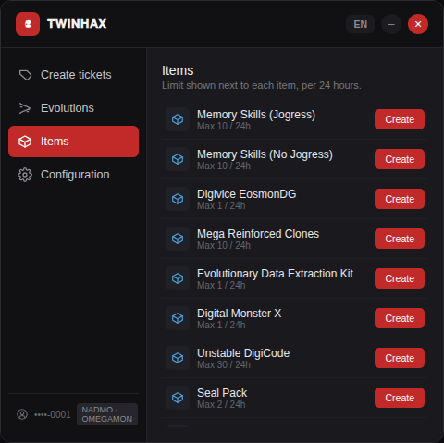Open the EN language selector
Screen dimensions: 444x443
(360, 24)
